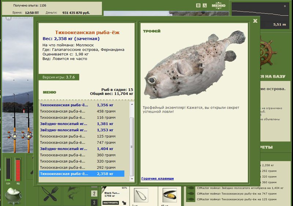Select the 458 грамм fish row
293x206 pixels.
82,111
